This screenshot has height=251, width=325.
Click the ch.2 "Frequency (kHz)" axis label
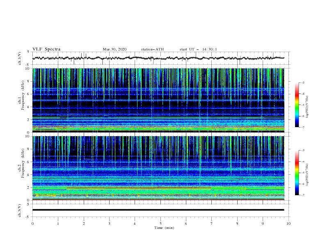(23, 163)
